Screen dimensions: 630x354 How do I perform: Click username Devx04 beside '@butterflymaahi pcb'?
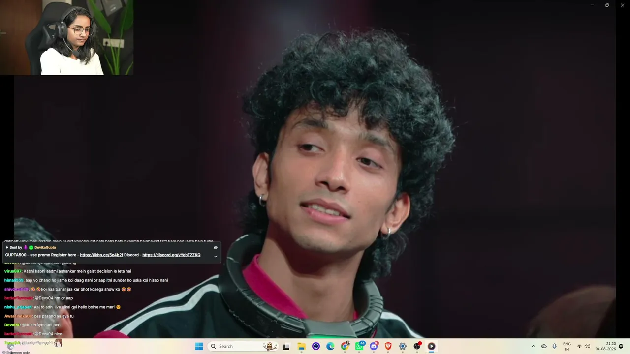[12, 325]
